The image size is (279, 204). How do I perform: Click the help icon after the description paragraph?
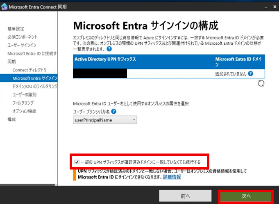(109, 49)
